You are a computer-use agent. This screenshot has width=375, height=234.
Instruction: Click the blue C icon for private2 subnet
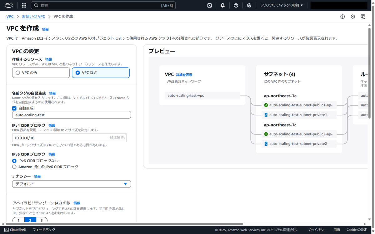pyautogui.click(x=266, y=144)
